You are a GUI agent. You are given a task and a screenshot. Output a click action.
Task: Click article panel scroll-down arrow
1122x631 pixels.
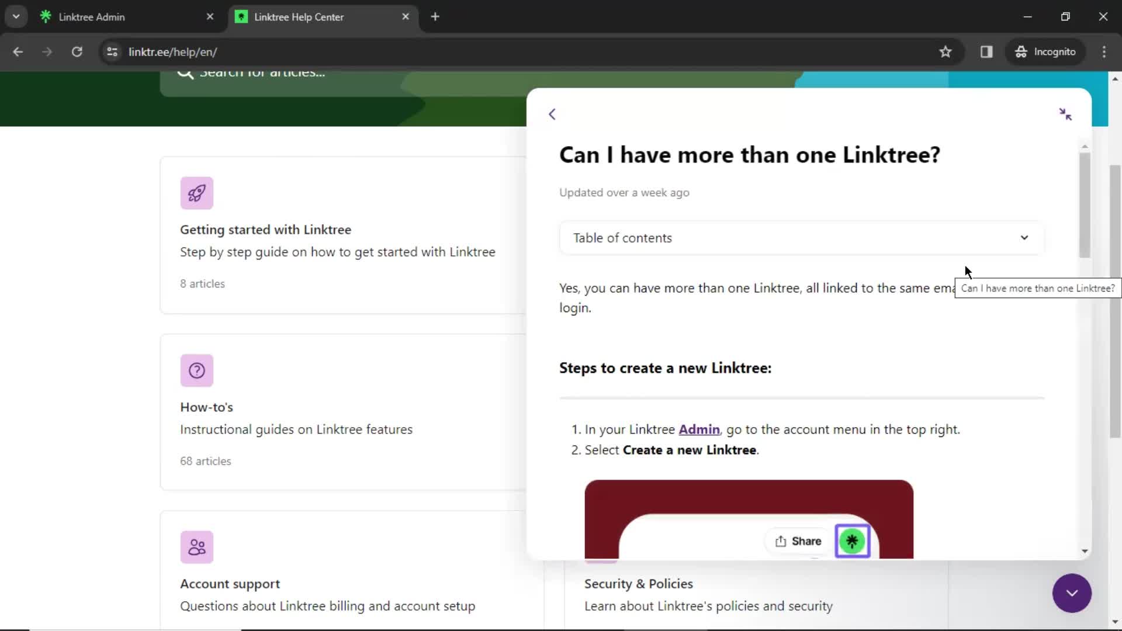tap(1085, 551)
